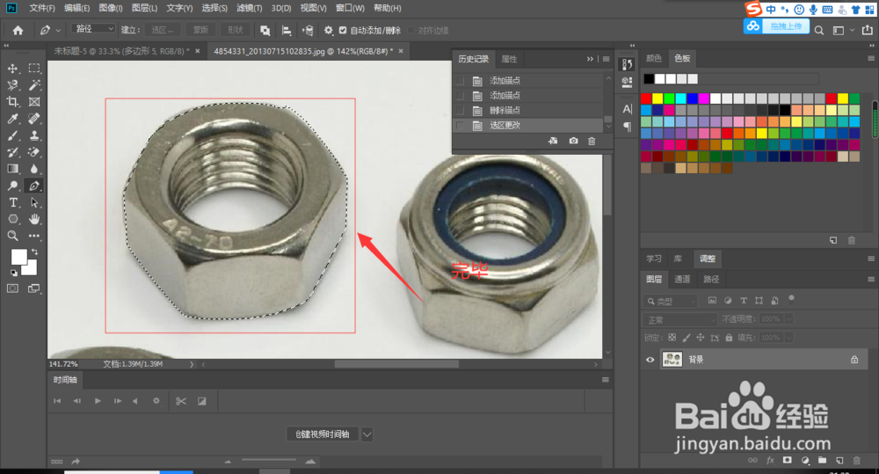Toggle the Auto Add/Delete checkbox
The width and height of the screenshot is (879, 474).
tap(343, 30)
